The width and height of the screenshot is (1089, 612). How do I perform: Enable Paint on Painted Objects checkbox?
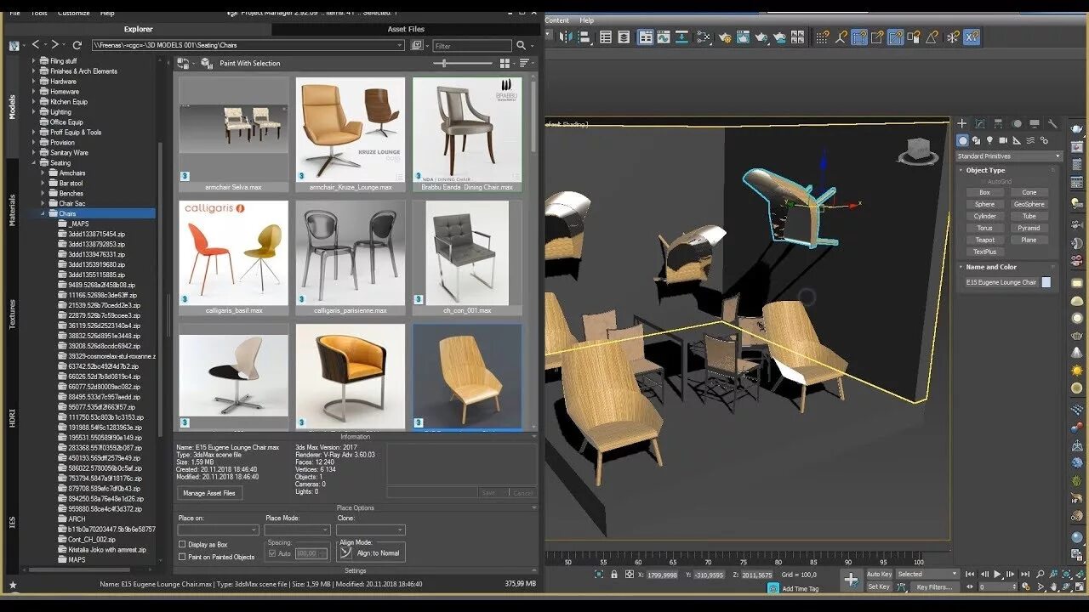click(x=182, y=557)
